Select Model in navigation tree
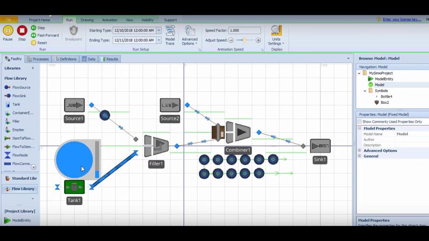The image size is (429, 241). 376,85
